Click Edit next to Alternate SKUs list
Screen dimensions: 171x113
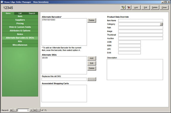(x=92, y=63)
